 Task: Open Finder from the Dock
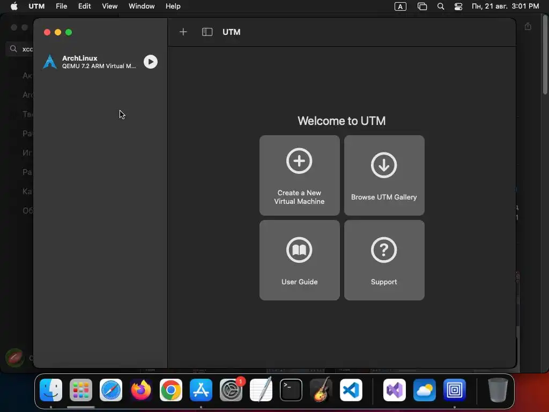tap(51, 390)
